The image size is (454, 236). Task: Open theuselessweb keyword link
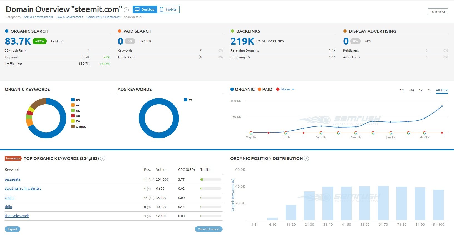(17, 216)
